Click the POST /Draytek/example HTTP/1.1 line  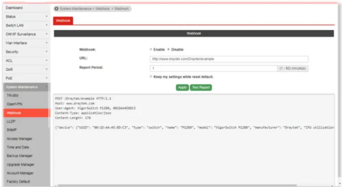point(83,98)
